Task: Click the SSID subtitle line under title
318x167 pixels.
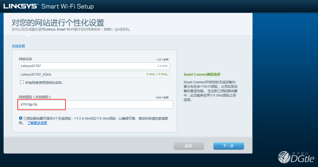Action: coord(71,29)
